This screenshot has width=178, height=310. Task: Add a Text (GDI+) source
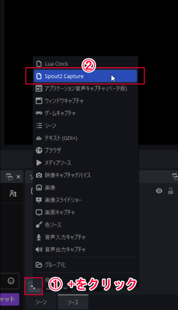coord(86,138)
